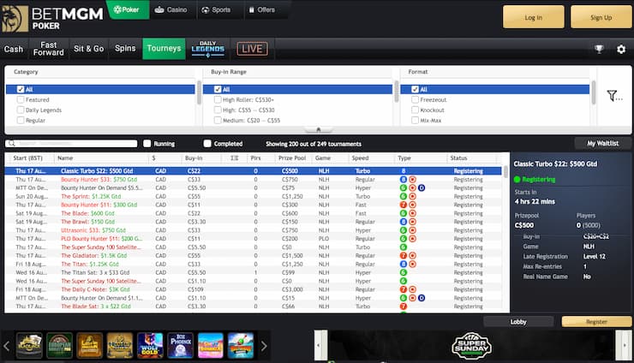Check the Regular category filter
Image resolution: width=634 pixels, height=363 pixels.
21,121
